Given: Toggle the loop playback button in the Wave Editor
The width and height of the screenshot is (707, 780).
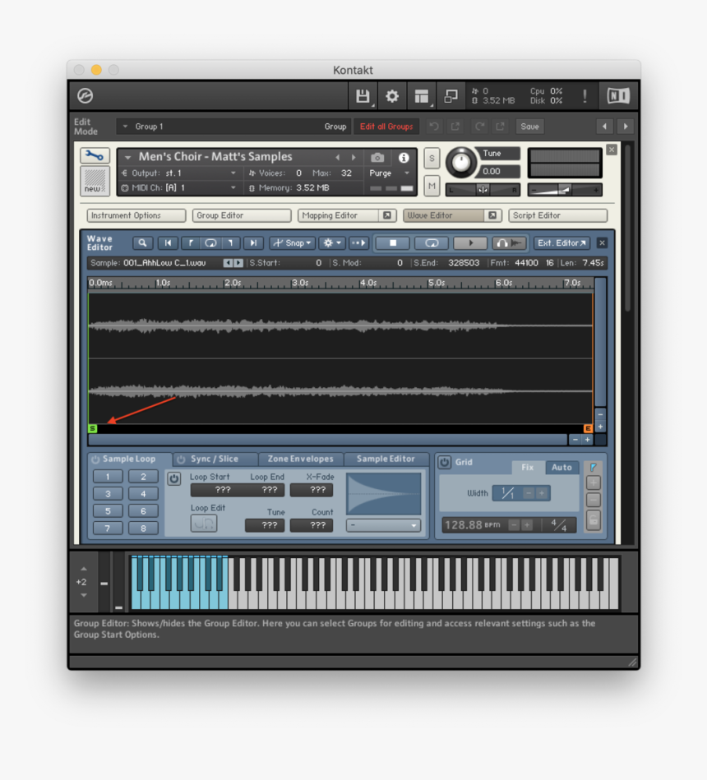Looking at the screenshot, I should [431, 243].
